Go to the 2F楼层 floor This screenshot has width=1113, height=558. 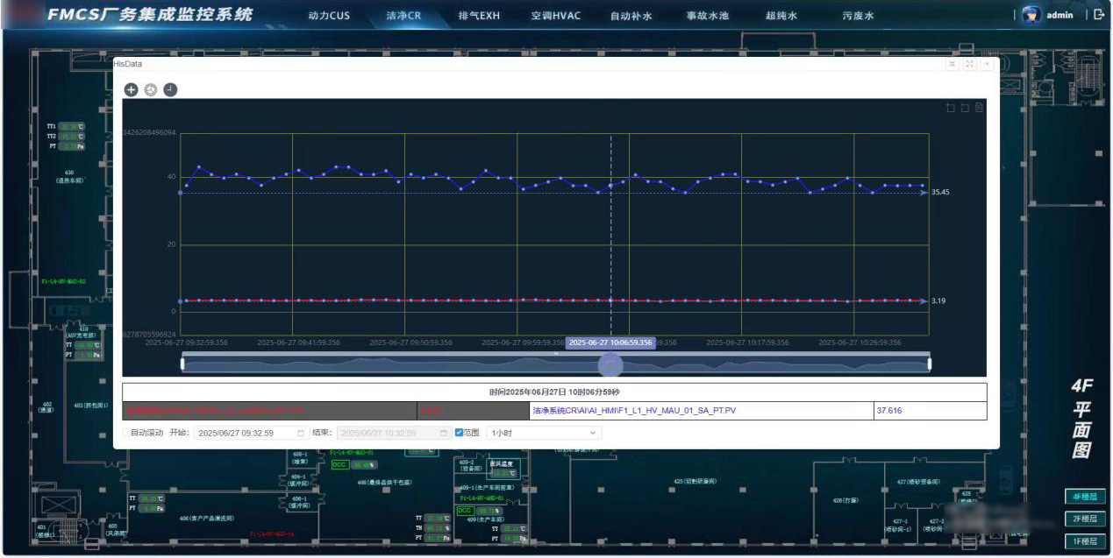tap(1082, 519)
